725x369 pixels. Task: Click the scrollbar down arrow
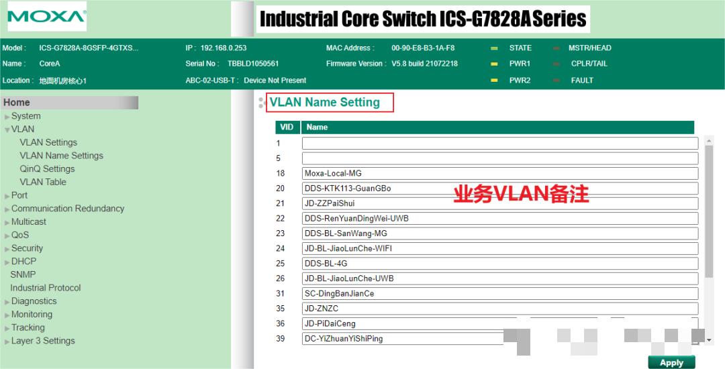[x=710, y=340]
